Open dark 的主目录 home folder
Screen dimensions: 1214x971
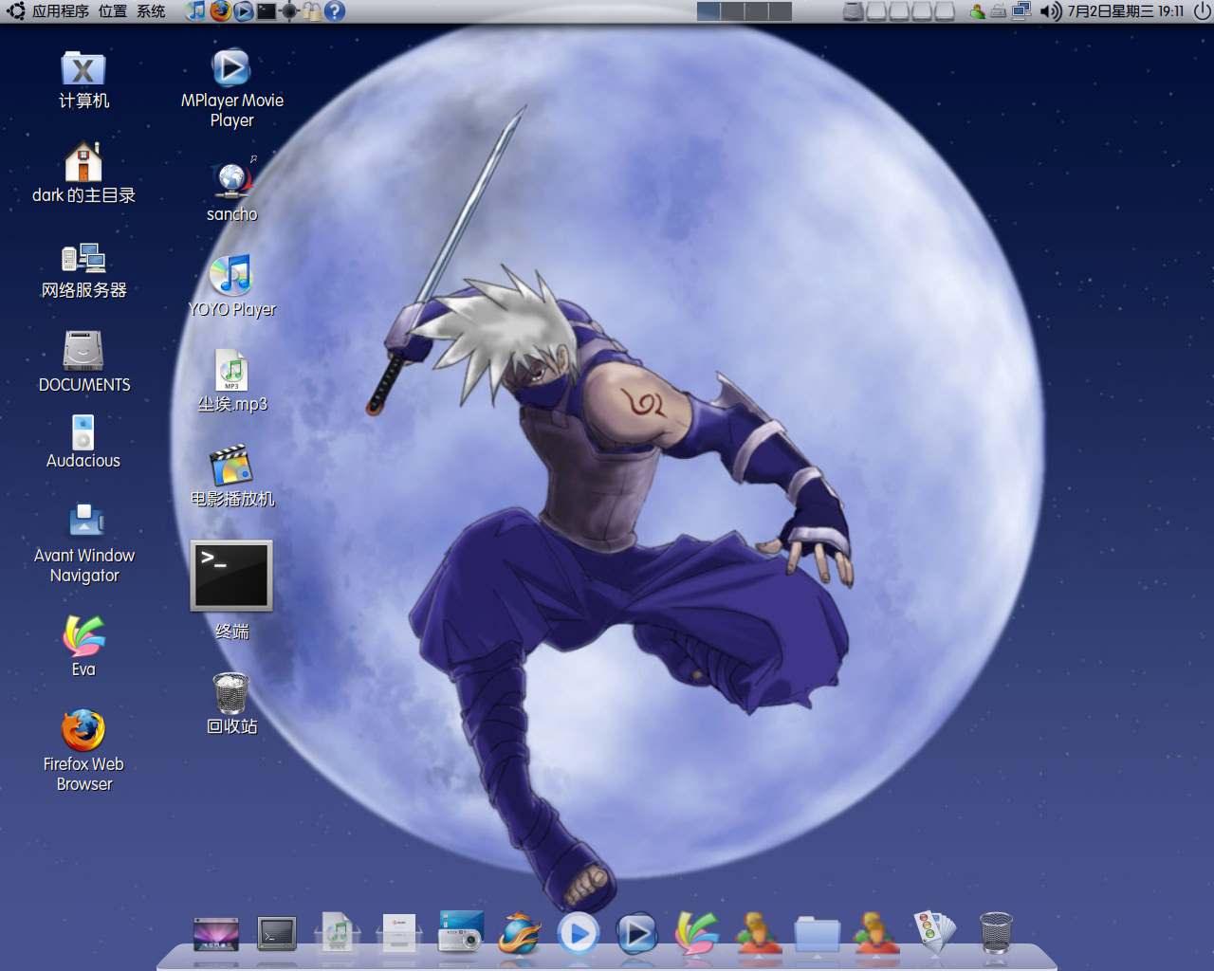click(x=83, y=161)
